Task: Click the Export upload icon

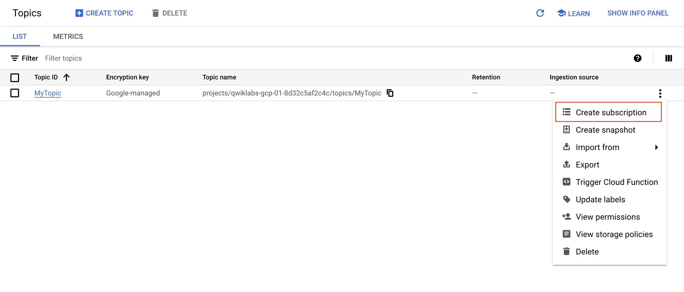Action: (x=567, y=164)
